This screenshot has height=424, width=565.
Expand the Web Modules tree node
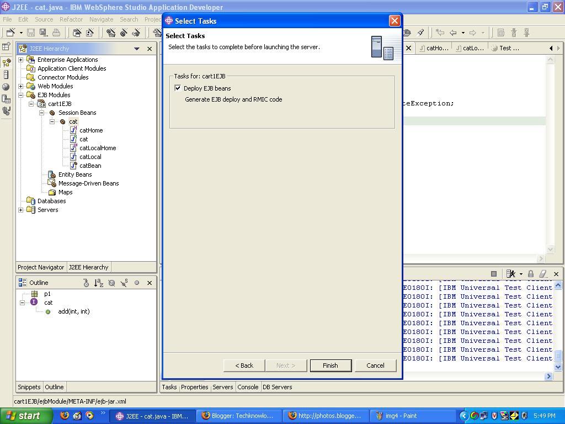pyautogui.click(x=21, y=86)
